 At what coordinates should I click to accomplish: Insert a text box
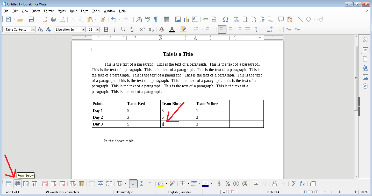(x=195, y=19)
